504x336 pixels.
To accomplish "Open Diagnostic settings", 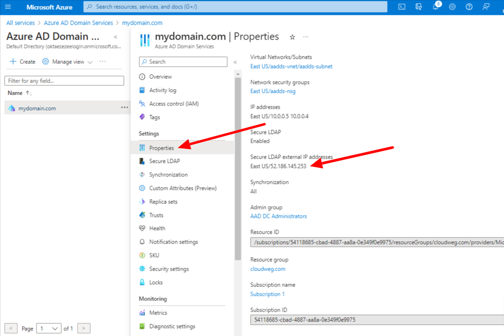I will (x=172, y=326).
